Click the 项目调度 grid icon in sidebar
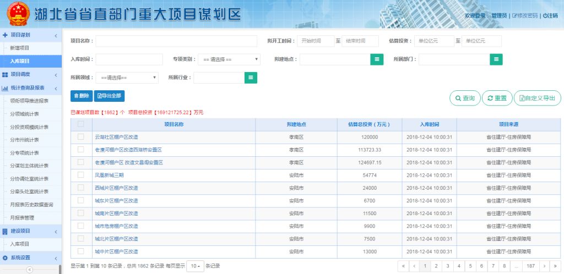Screen dimensions: 564x274 point(5,74)
